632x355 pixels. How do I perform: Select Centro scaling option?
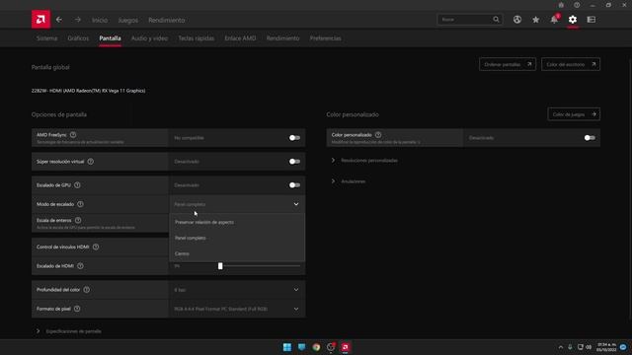click(237, 253)
